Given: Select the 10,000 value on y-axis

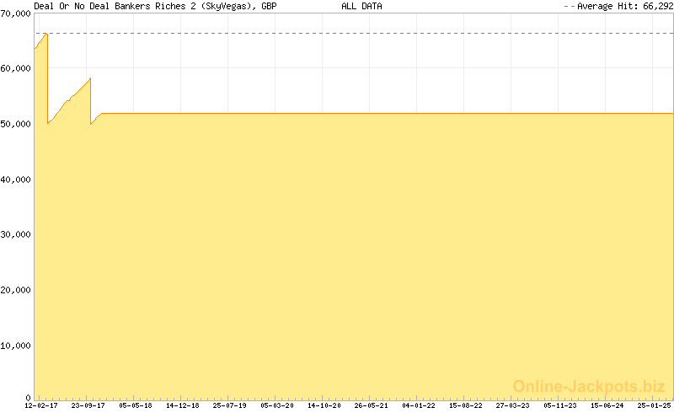Looking at the screenshot, I should pyautogui.click(x=16, y=345).
